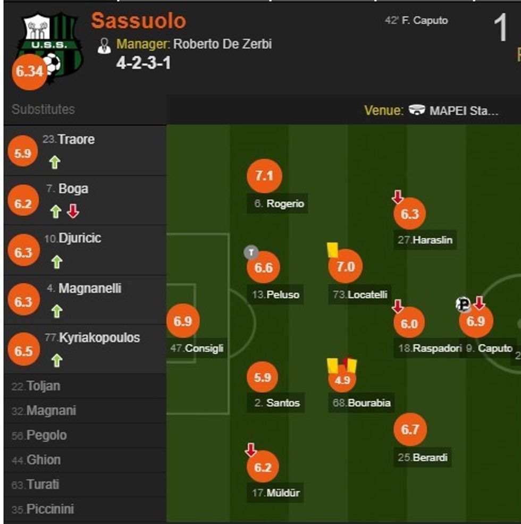Viewport: 521px width, 524px height.
Task: Click the grey badge icon above Peluso
Action: tap(251, 252)
